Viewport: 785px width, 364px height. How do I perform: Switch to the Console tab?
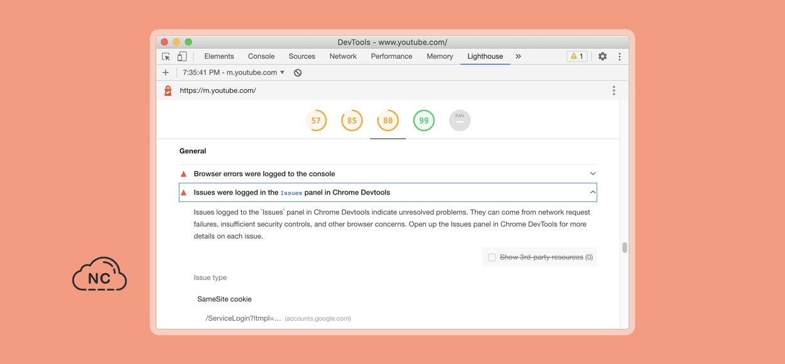click(261, 56)
